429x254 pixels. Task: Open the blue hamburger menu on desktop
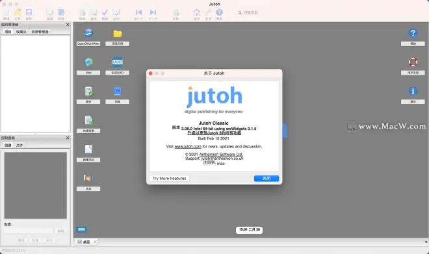click(x=81, y=229)
